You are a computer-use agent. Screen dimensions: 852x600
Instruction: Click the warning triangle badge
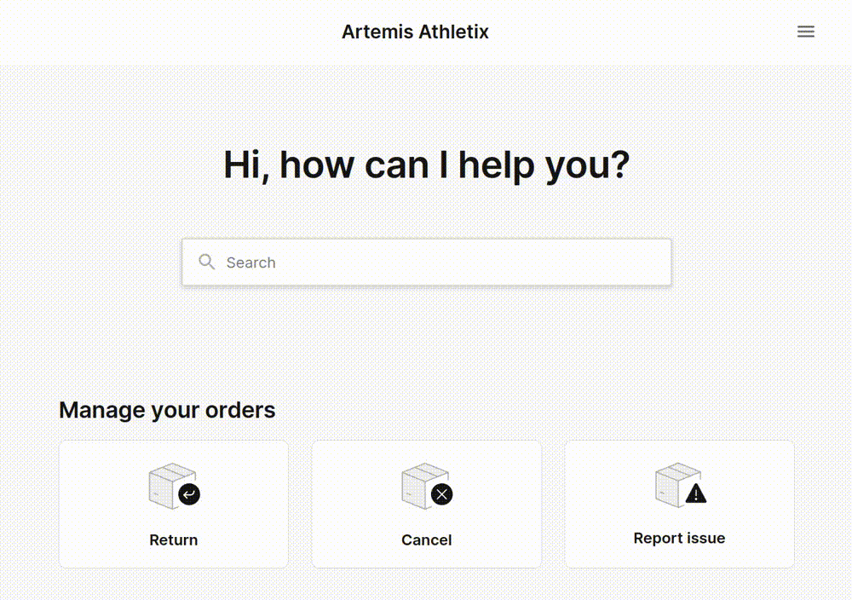[x=695, y=493]
